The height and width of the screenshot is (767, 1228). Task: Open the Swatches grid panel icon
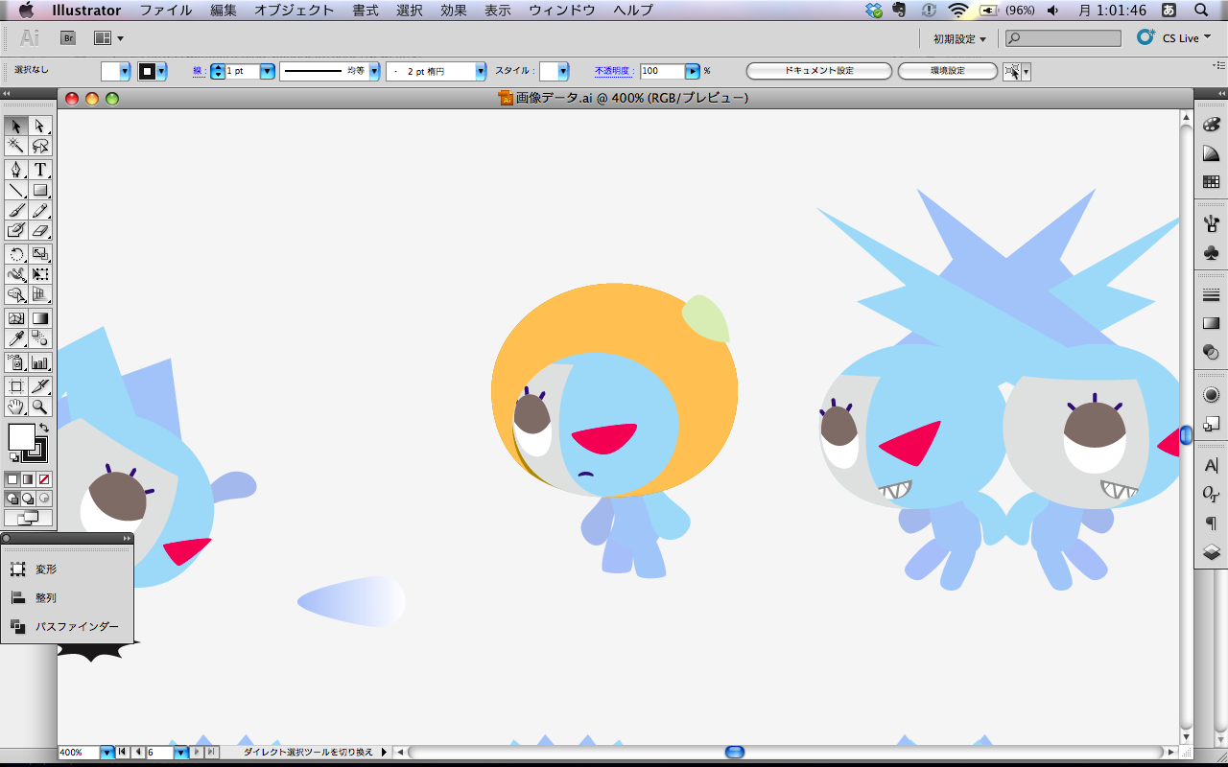coord(1211,181)
